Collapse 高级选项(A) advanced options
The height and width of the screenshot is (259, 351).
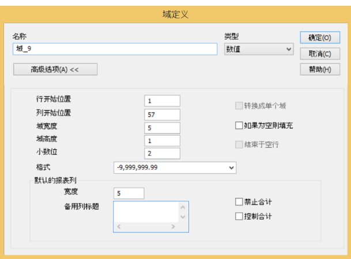point(55,69)
